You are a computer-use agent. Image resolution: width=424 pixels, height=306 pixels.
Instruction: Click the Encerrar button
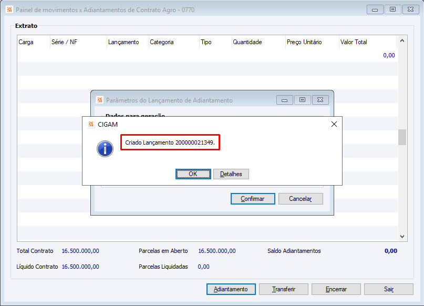(336, 289)
